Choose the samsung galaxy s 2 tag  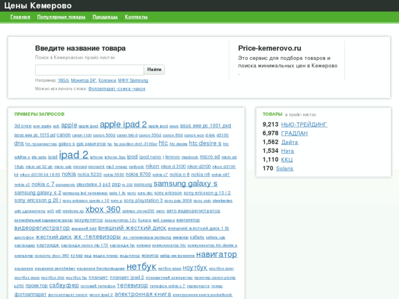point(38,193)
